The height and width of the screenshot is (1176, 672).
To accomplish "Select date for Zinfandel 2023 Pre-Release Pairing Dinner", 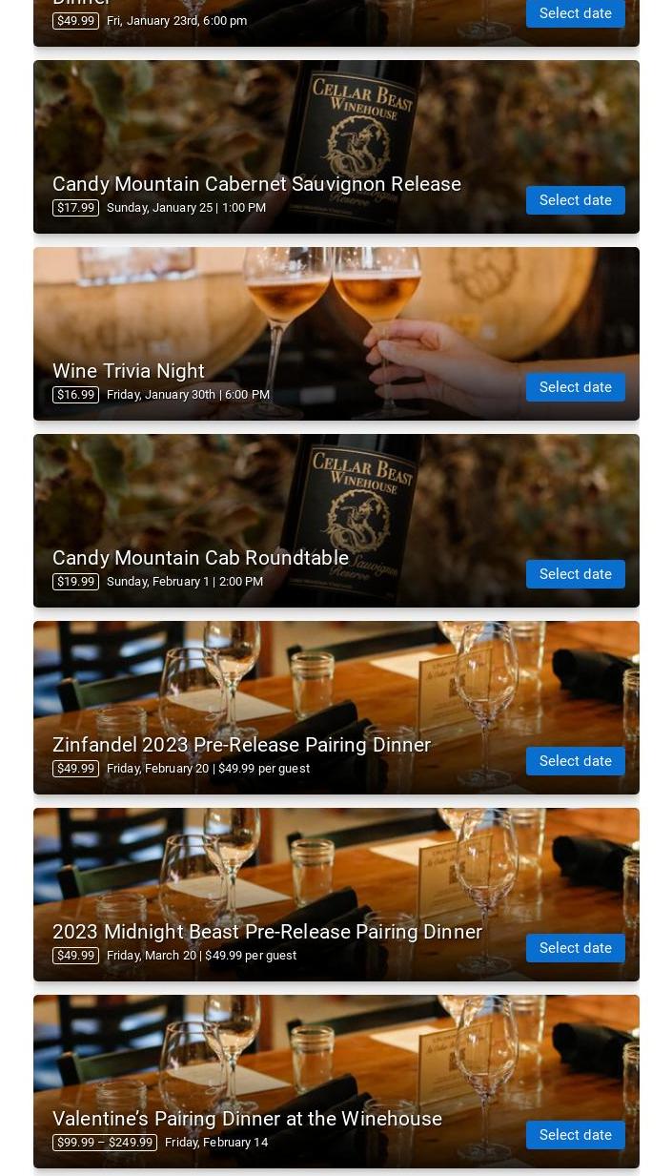I will (x=575, y=761).
